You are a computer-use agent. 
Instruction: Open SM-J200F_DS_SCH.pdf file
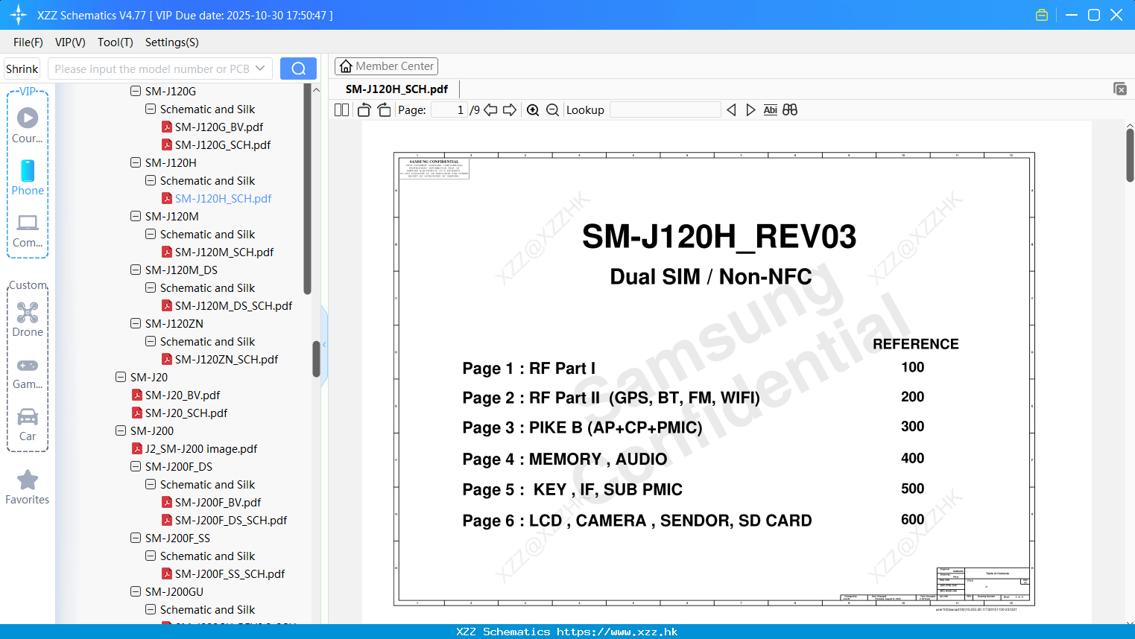pos(231,520)
